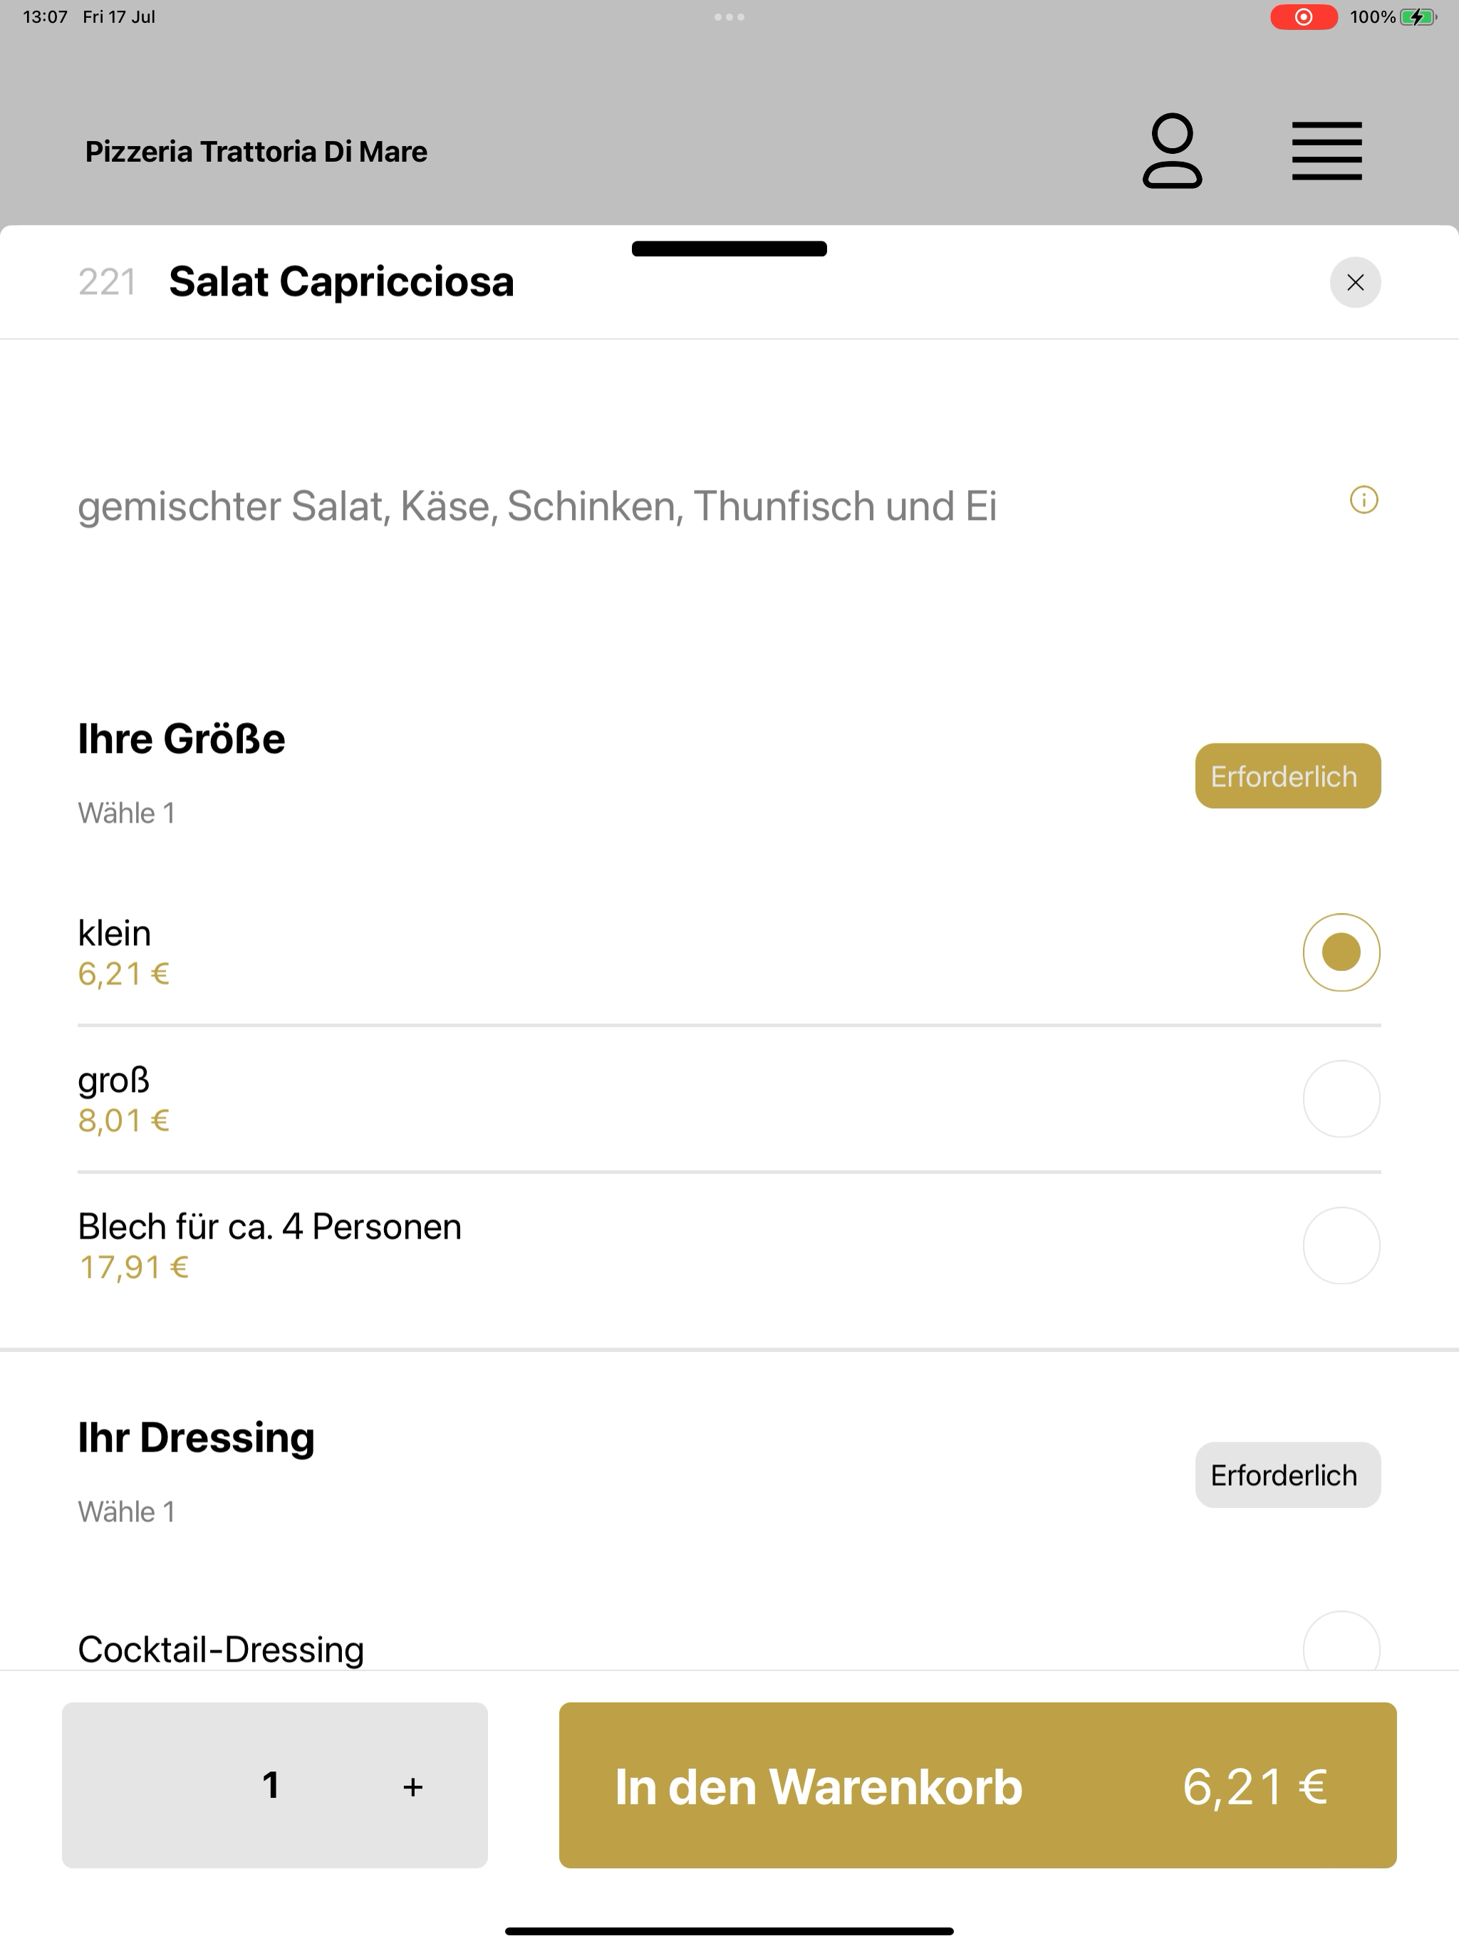Tap the three-dot multitasking indicator

click(729, 16)
